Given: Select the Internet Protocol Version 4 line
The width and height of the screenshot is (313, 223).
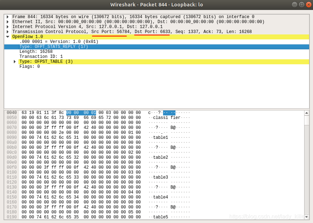Looking at the screenshot, I should pos(87,27).
